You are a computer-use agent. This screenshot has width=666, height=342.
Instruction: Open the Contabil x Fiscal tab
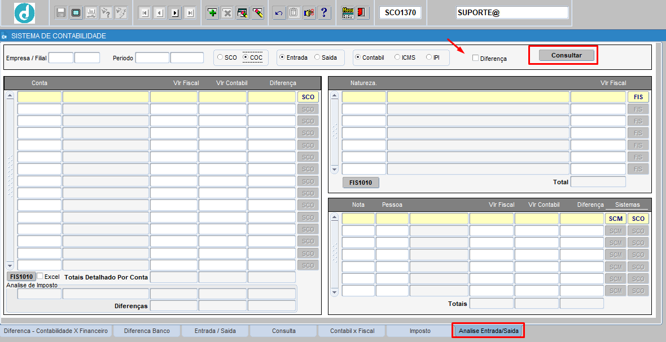pyautogui.click(x=352, y=331)
